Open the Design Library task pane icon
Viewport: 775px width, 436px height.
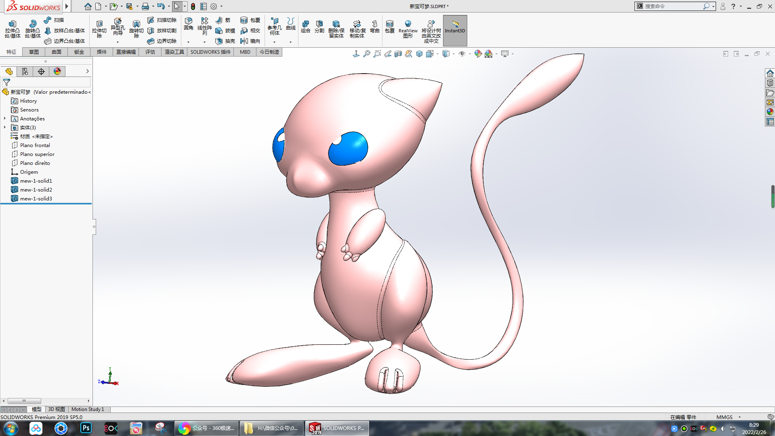770,83
